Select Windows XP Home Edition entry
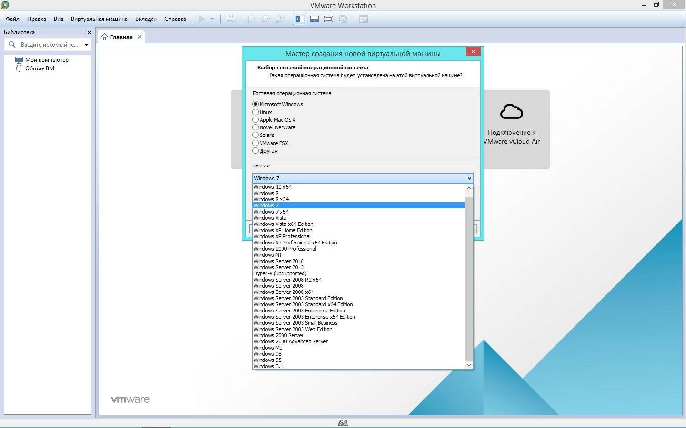 coord(359,230)
